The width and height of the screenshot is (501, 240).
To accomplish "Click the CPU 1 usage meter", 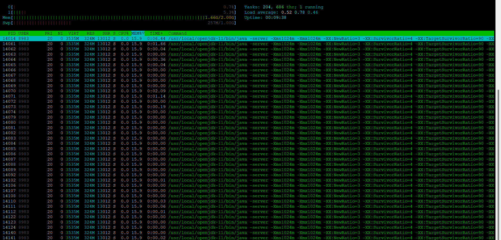I will [x=122, y=12].
